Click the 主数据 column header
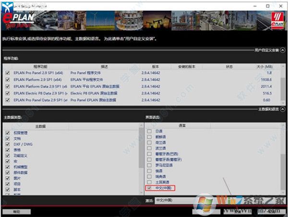 pos(40,126)
